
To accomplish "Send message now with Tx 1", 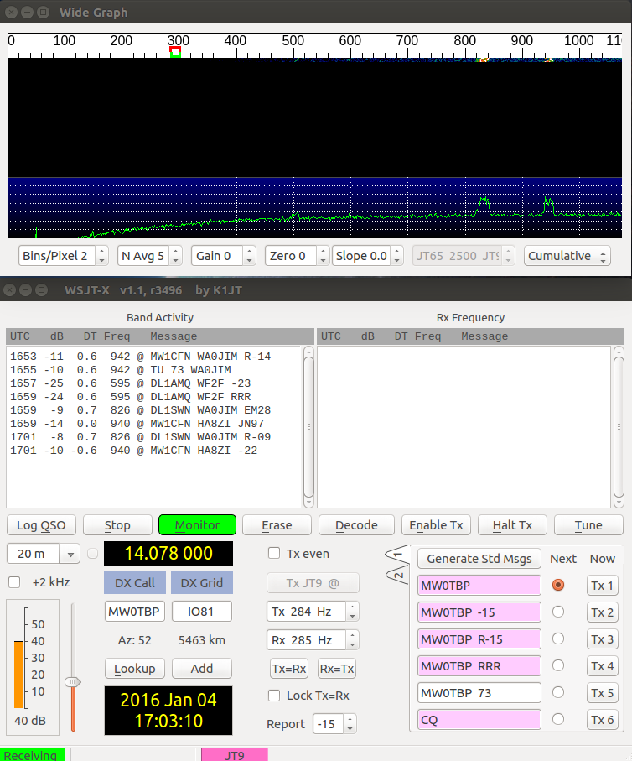I will (x=602, y=586).
